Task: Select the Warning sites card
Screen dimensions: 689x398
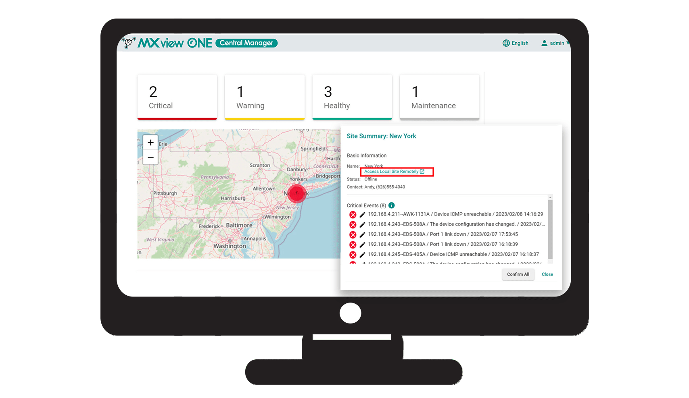Action: click(x=265, y=97)
